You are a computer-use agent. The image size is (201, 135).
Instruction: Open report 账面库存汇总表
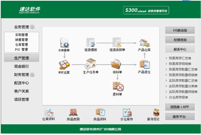(180, 58)
